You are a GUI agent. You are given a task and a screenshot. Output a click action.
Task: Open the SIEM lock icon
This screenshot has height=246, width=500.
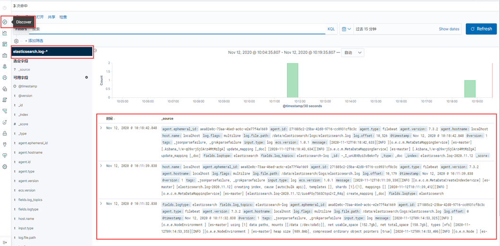pyautogui.click(x=5, y=133)
